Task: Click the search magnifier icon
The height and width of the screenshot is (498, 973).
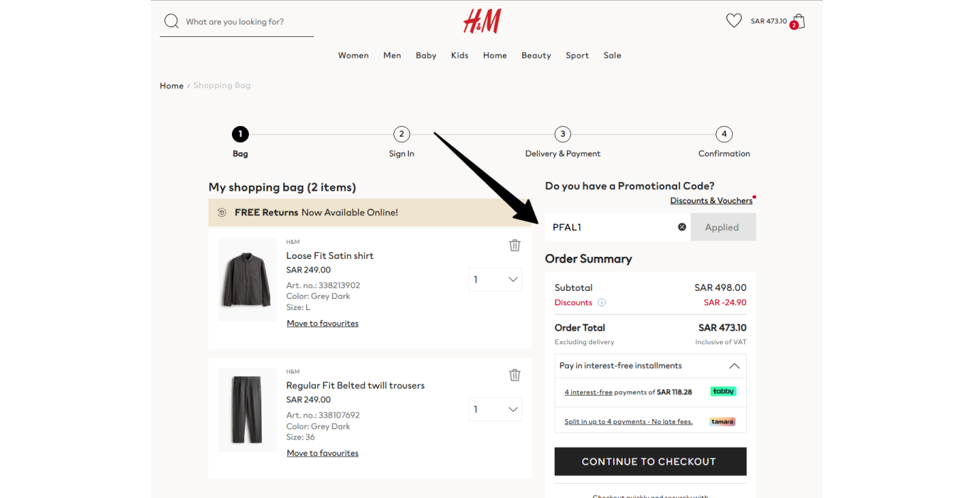Action: 171,21
